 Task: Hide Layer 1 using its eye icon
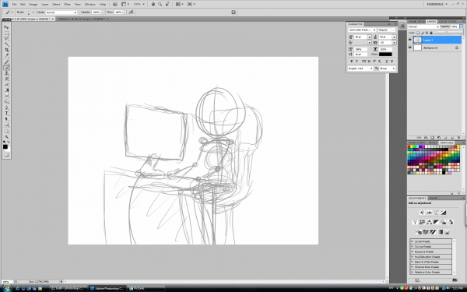point(410,40)
